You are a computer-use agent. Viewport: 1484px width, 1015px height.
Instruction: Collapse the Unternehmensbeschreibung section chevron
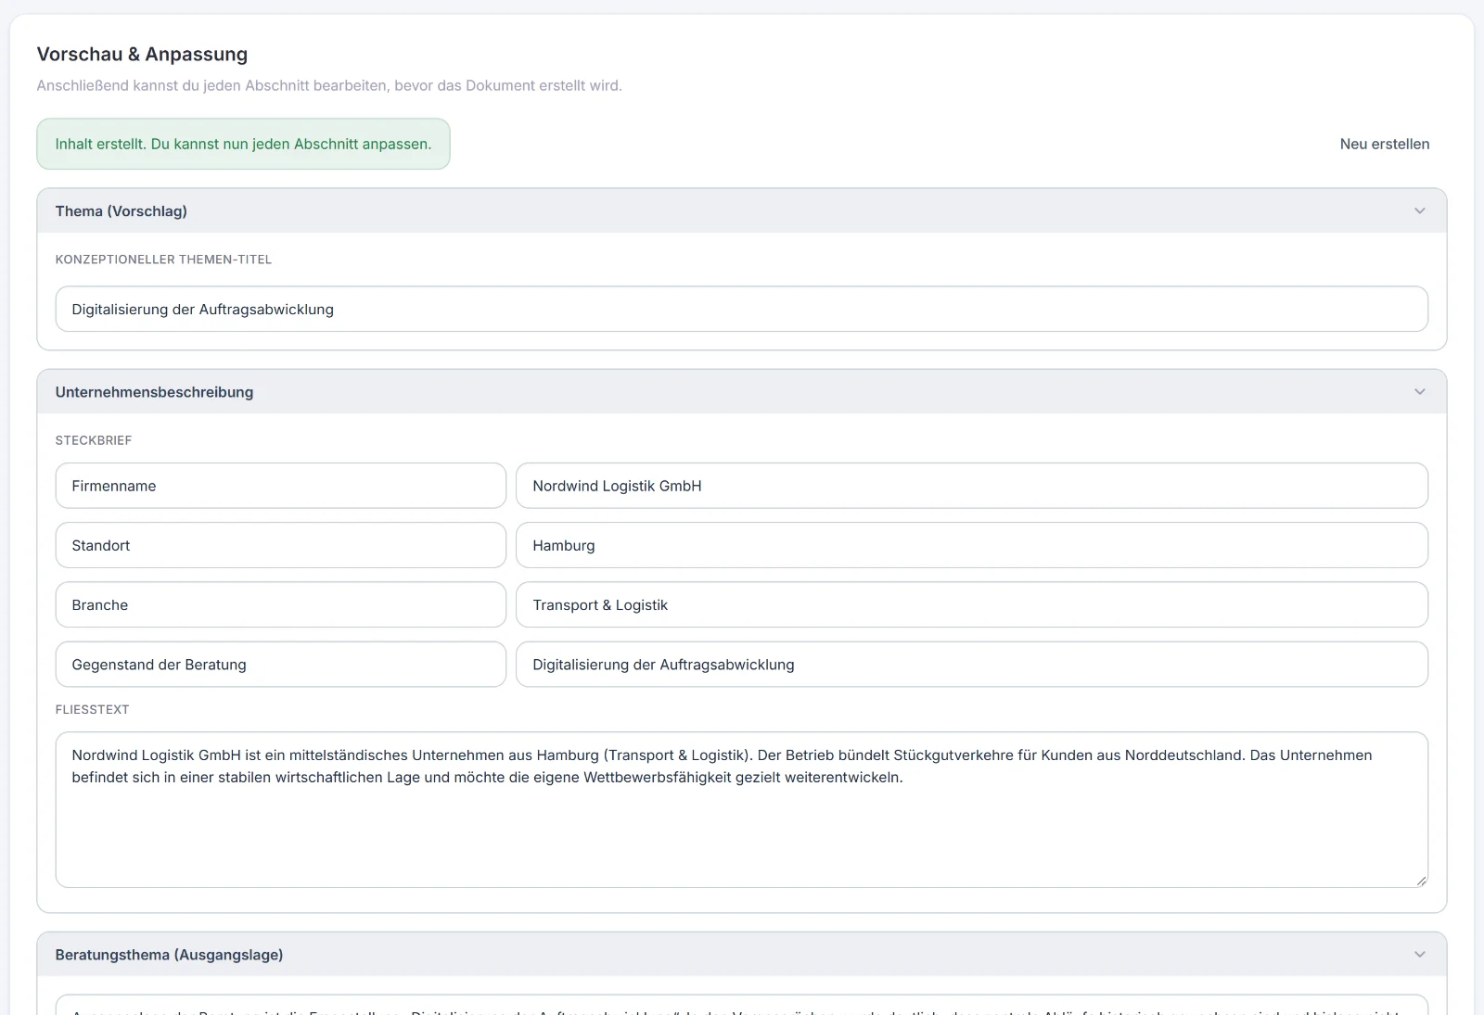[1419, 392]
